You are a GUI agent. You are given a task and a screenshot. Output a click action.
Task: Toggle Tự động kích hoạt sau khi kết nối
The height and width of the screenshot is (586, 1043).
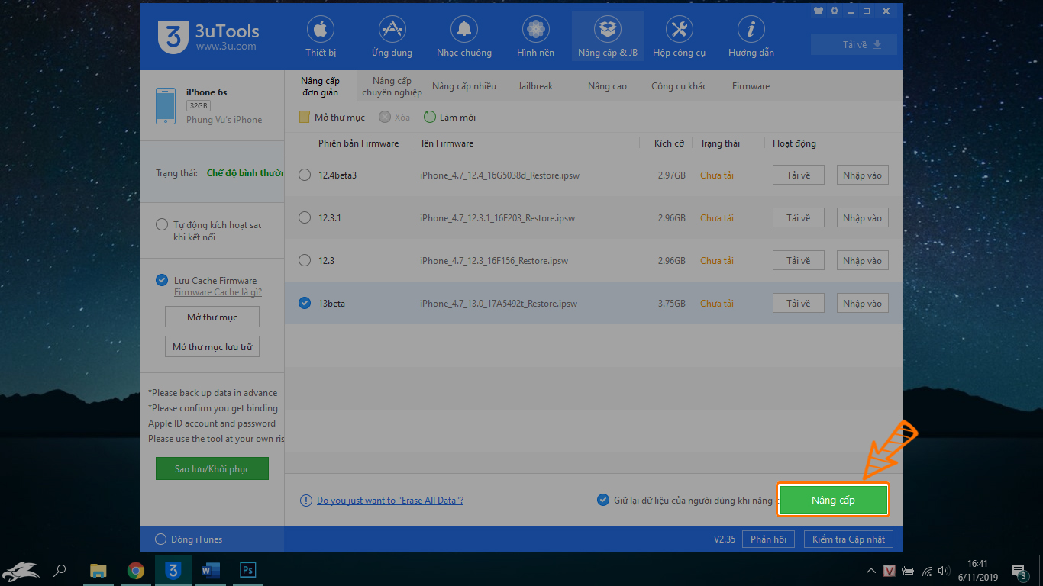point(161,224)
